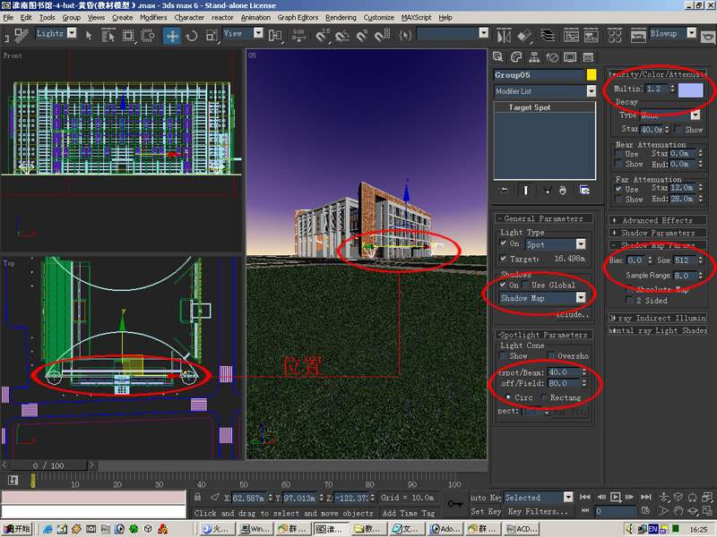Open the MAXScript menu

416,17
